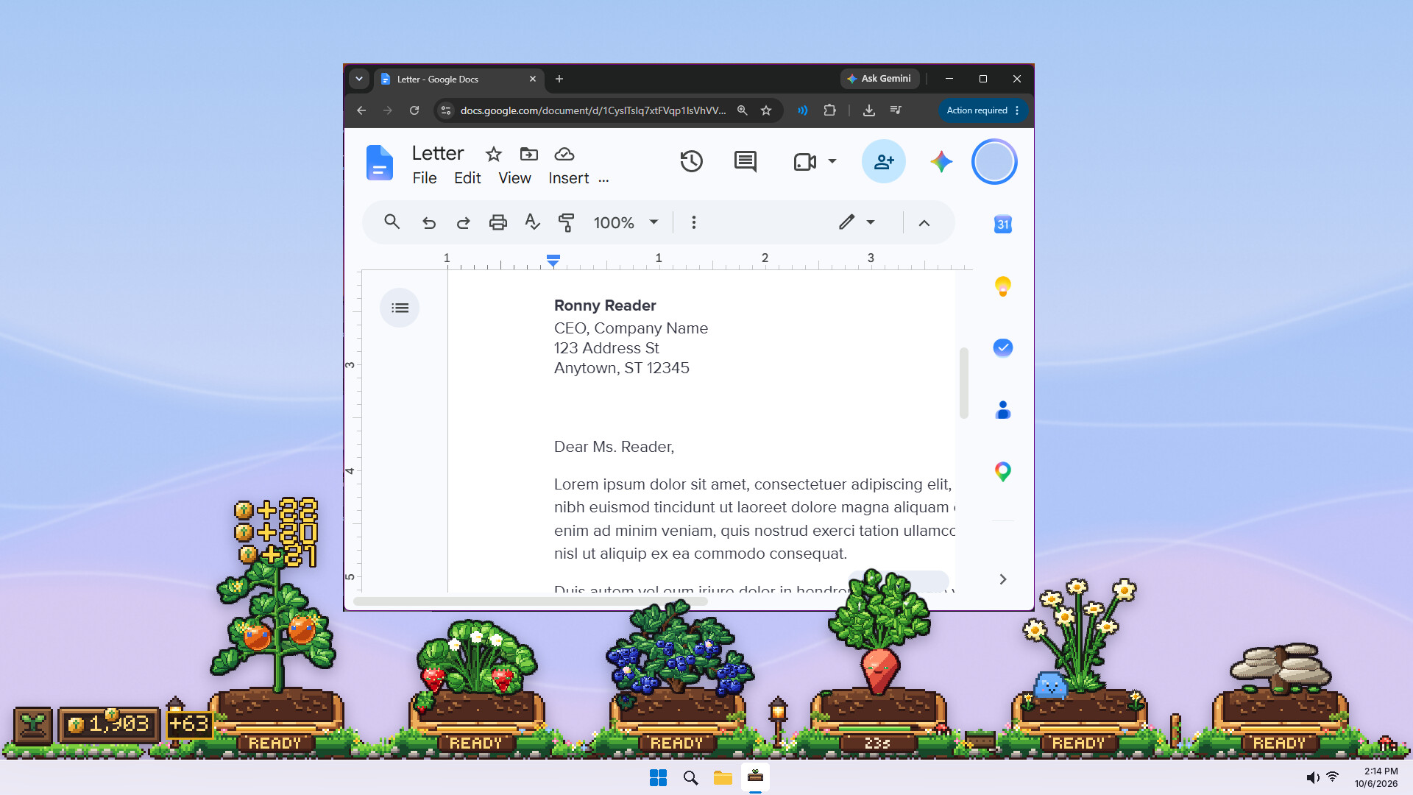Hide the side panel chevron
Image resolution: width=1413 pixels, height=795 pixels.
pyautogui.click(x=1002, y=579)
